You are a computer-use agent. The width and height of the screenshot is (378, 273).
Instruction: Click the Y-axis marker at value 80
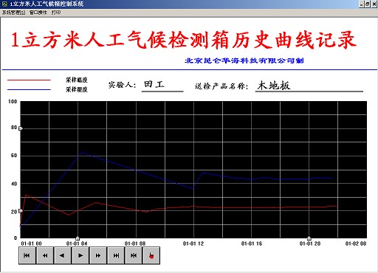click(x=21, y=128)
